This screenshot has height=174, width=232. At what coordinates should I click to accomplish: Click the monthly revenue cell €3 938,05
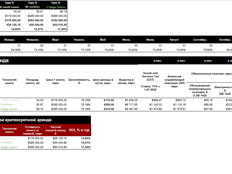click(131, 100)
